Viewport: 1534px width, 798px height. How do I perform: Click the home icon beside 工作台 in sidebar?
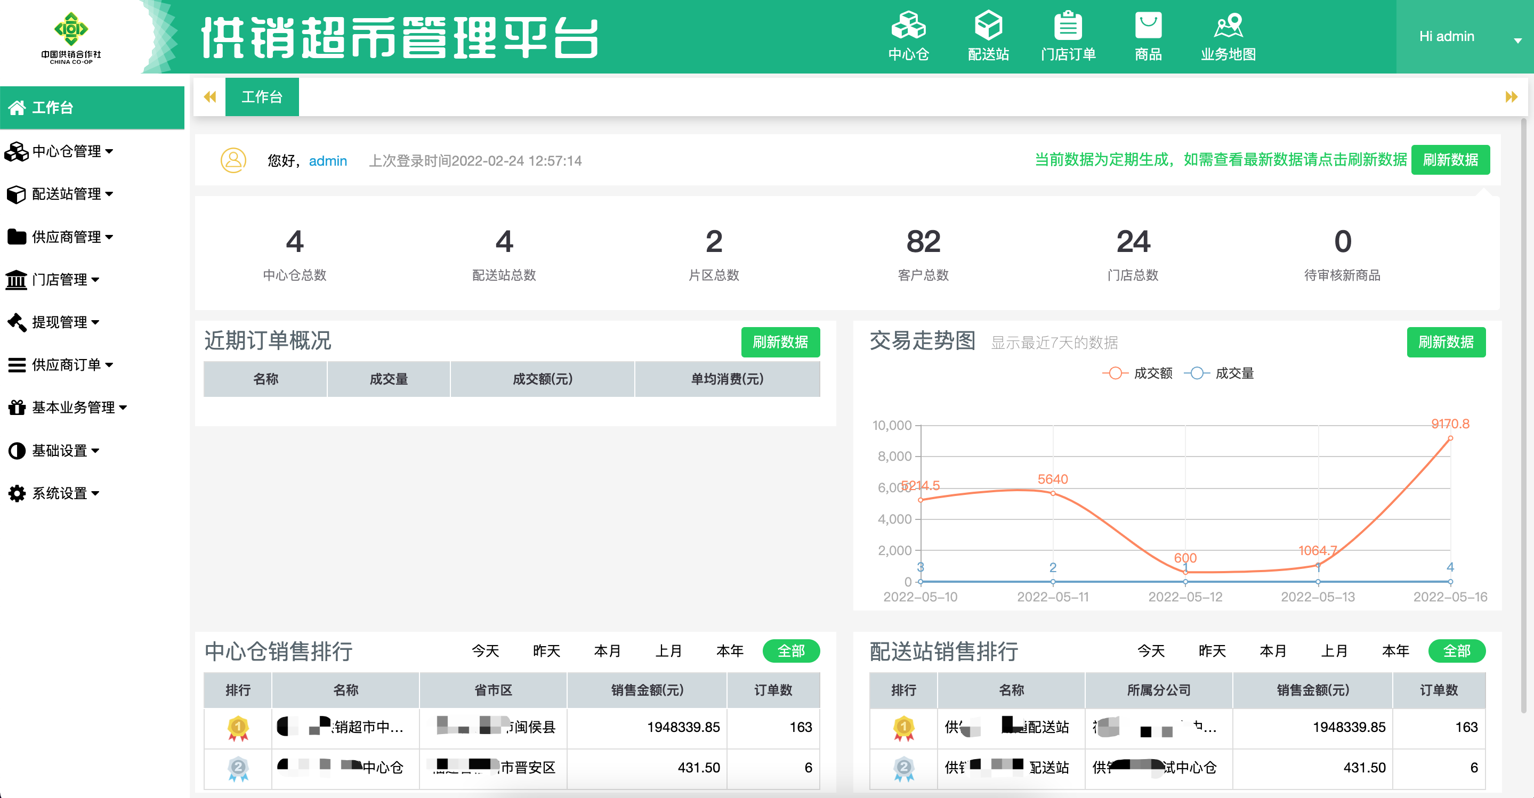click(17, 108)
